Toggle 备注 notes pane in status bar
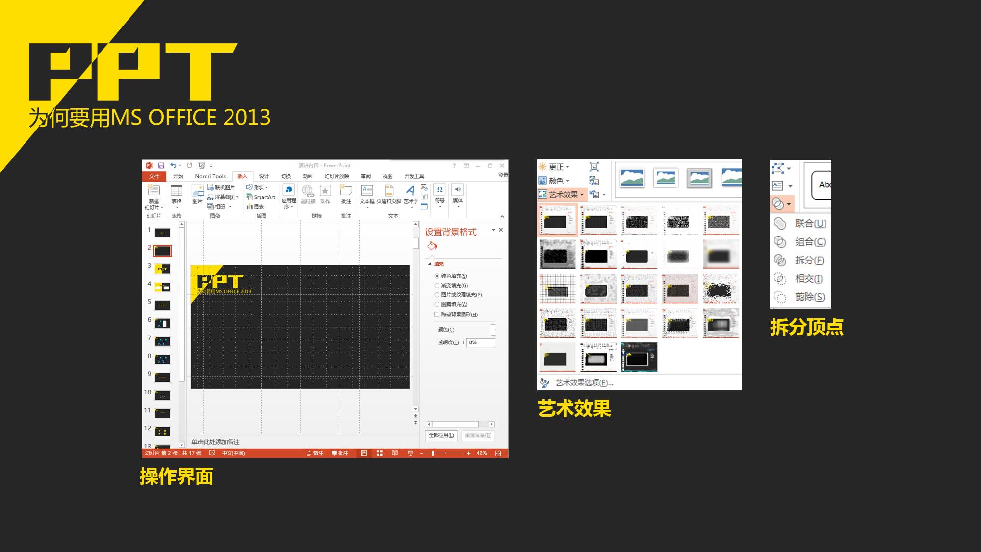This screenshot has width=981, height=552. (315, 453)
